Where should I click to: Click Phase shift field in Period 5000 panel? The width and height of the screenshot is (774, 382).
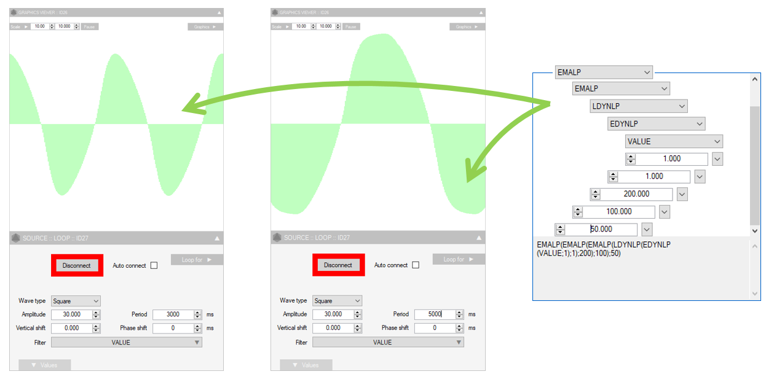tap(435, 327)
